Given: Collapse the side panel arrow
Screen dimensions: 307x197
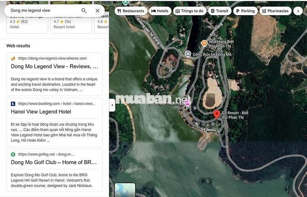Looking at the screenshot, I should coord(112,106).
